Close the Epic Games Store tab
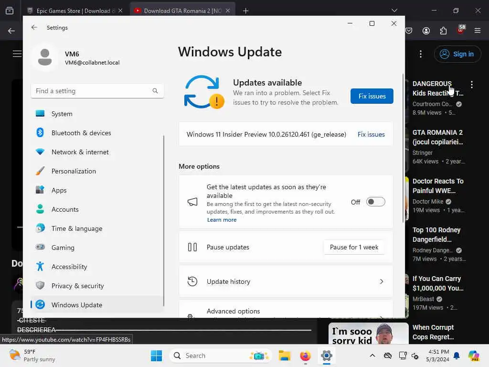 (120, 11)
